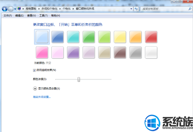Viewport: 193px width, 132px height.
Task: Click the Back navigation arrow
Action: (5, 9)
